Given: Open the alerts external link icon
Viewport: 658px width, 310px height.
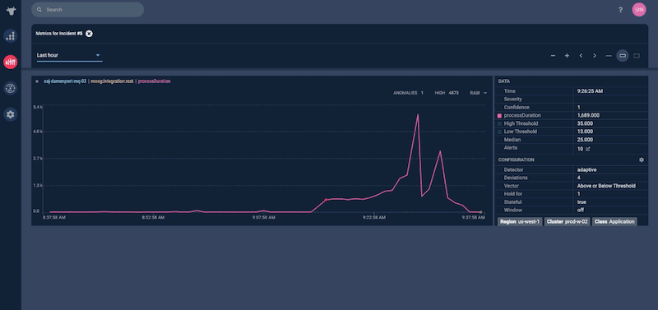Looking at the screenshot, I should coord(588,149).
